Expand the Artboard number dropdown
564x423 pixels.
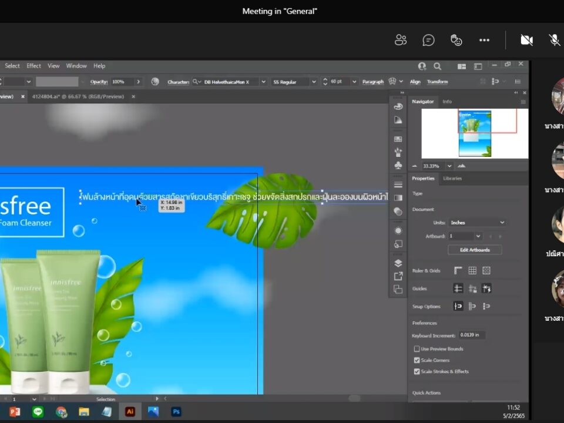478,236
